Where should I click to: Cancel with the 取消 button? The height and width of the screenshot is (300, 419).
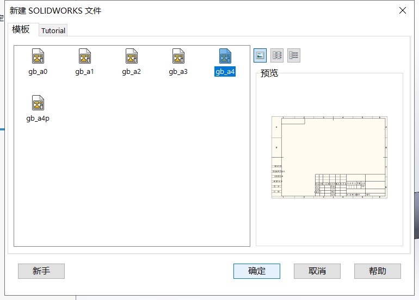[317, 271]
